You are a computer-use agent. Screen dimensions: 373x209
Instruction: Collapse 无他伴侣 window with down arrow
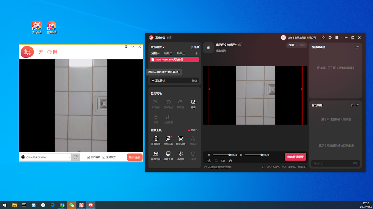133,47
